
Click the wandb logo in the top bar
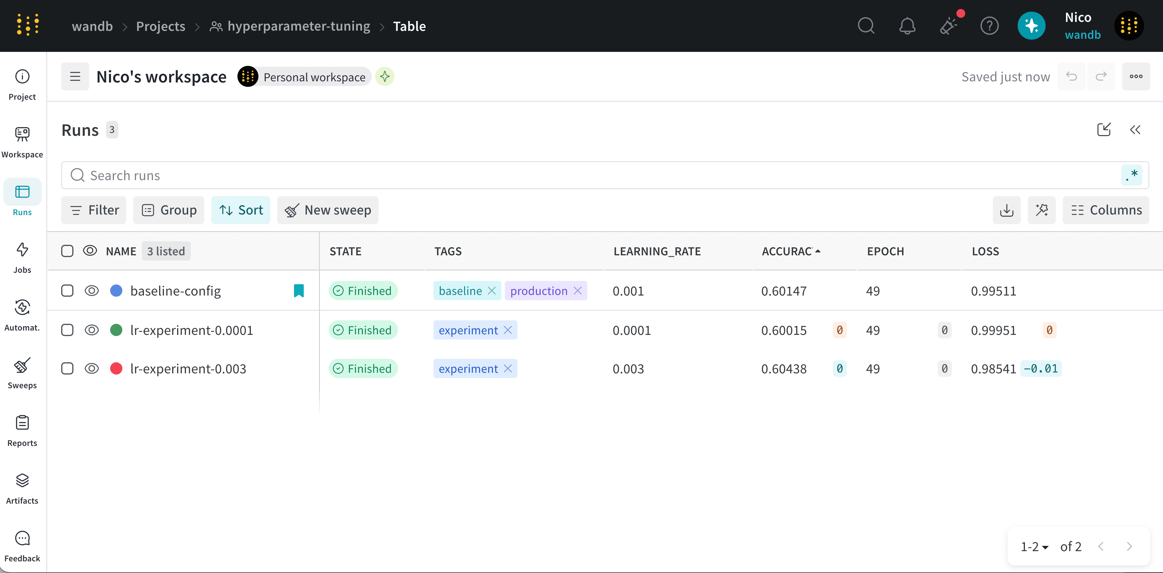coord(28,25)
